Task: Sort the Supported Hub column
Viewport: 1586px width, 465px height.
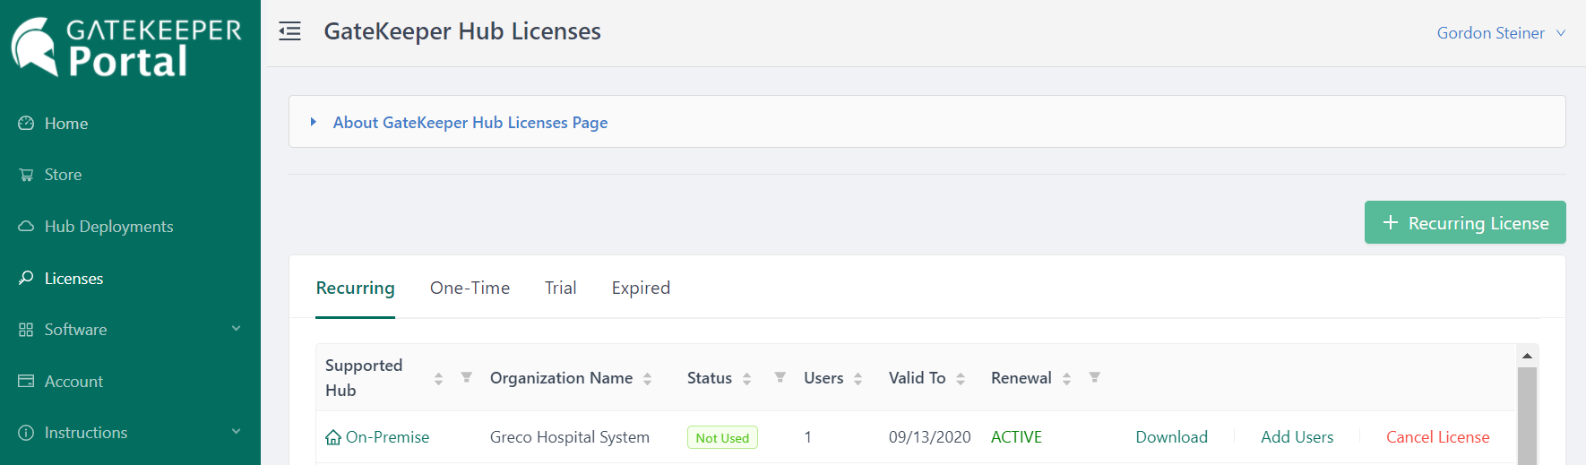Action: 438,379
